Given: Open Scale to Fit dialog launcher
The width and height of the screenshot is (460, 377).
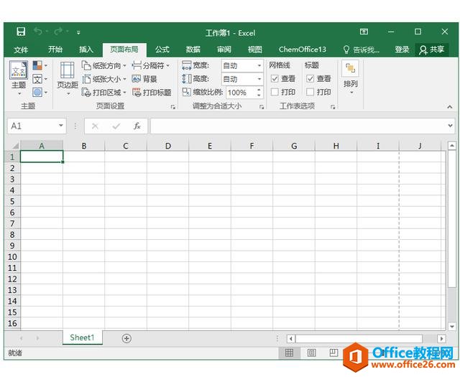Looking at the screenshot, I should tap(262, 107).
